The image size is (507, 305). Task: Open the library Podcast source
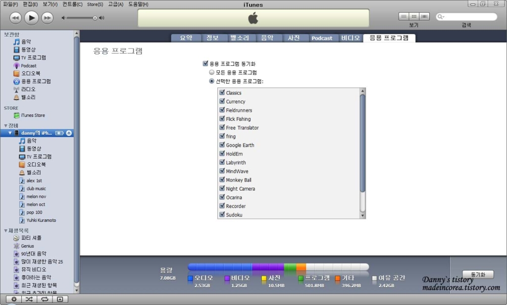28,66
